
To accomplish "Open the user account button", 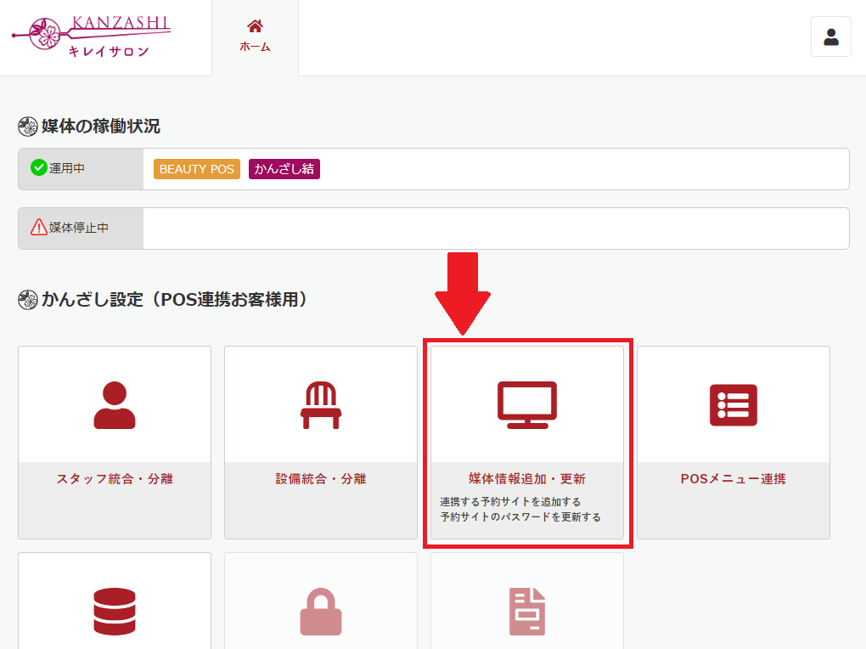I will (x=830, y=37).
